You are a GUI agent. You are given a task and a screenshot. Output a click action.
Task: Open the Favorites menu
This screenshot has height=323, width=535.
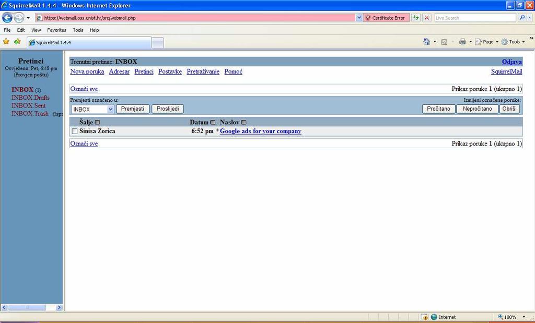pyautogui.click(x=56, y=30)
